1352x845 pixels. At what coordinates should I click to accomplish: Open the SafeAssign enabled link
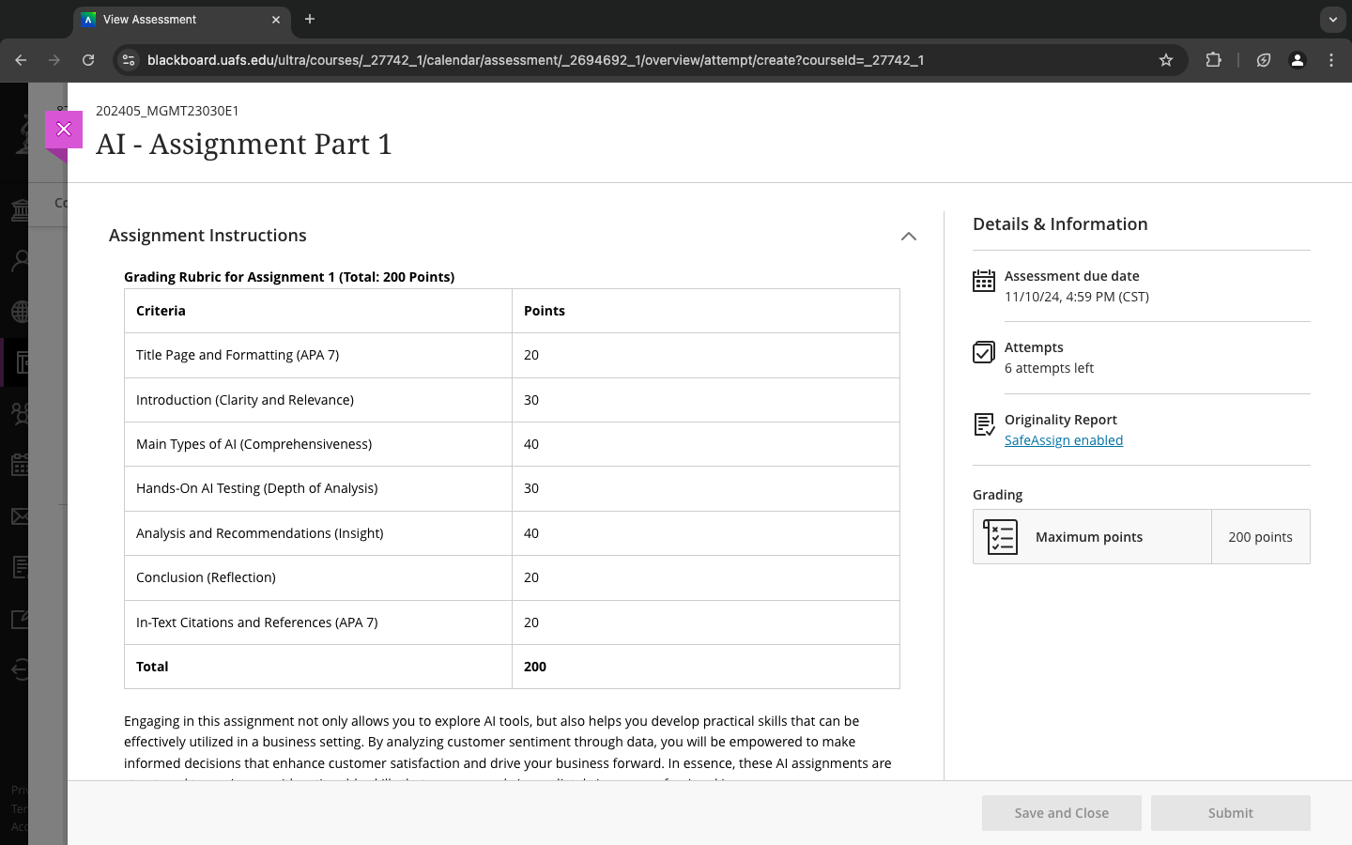[x=1064, y=440]
